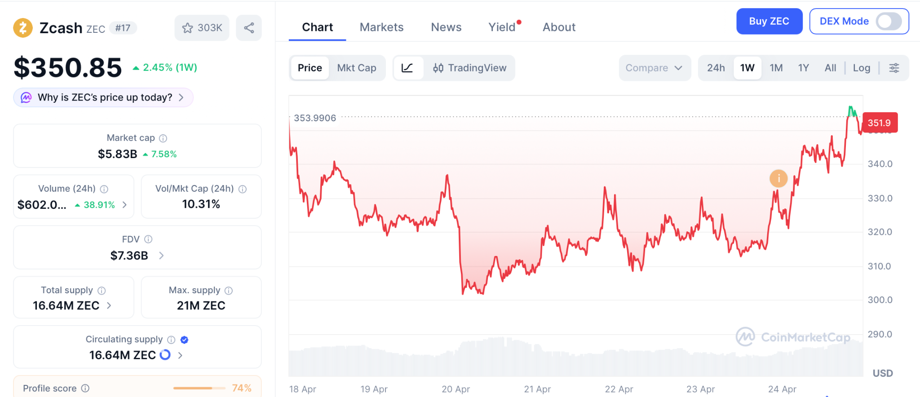Add Zcash to watchlist with star button
This screenshot has height=397, width=920.
[202, 28]
